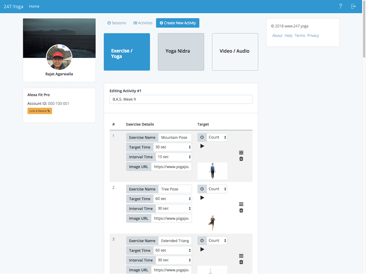Switch to the Activities tab
Image resolution: width=366 pixels, height=280 pixels.
143,23
